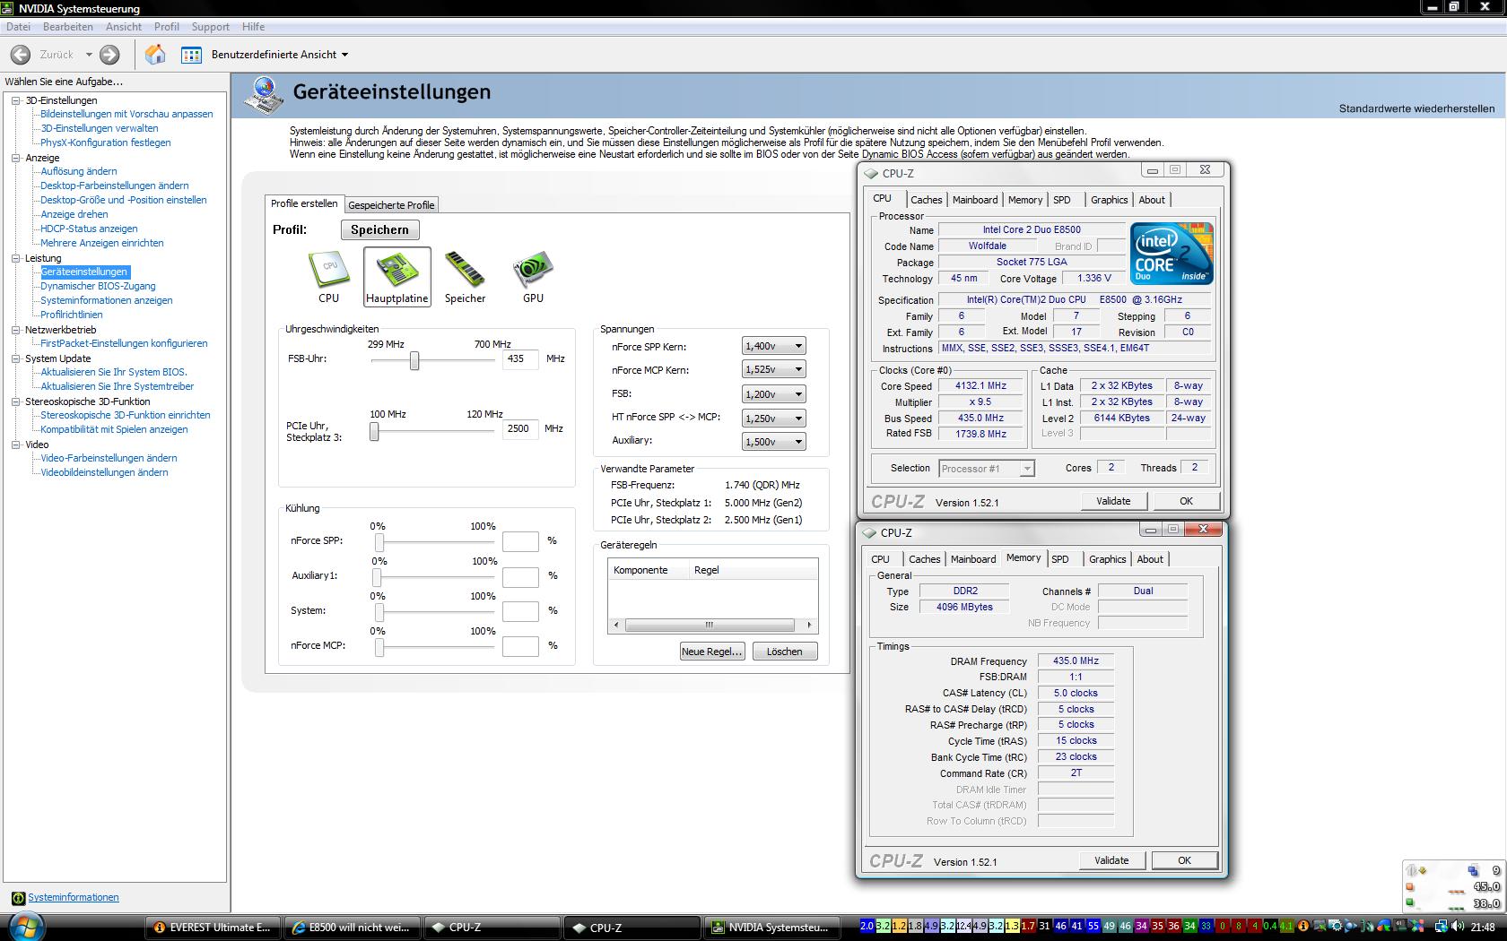Open the Ansicht menu
Viewport: 1507px width, 941px height.
pyautogui.click(x=124, y=27)
